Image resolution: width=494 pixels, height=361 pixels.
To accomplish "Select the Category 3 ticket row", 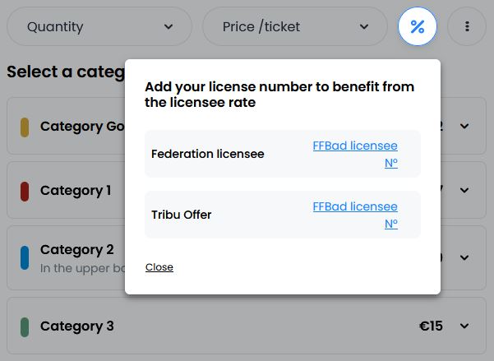I will click(x=247, y=326).
